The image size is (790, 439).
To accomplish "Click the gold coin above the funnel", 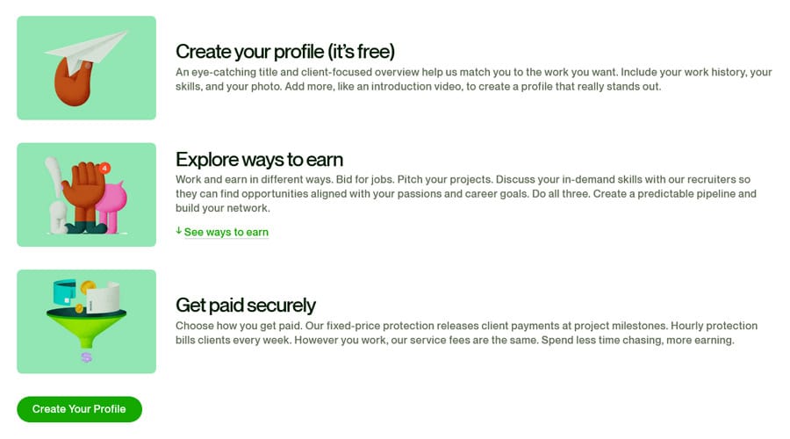I will [x=87, y=287].
